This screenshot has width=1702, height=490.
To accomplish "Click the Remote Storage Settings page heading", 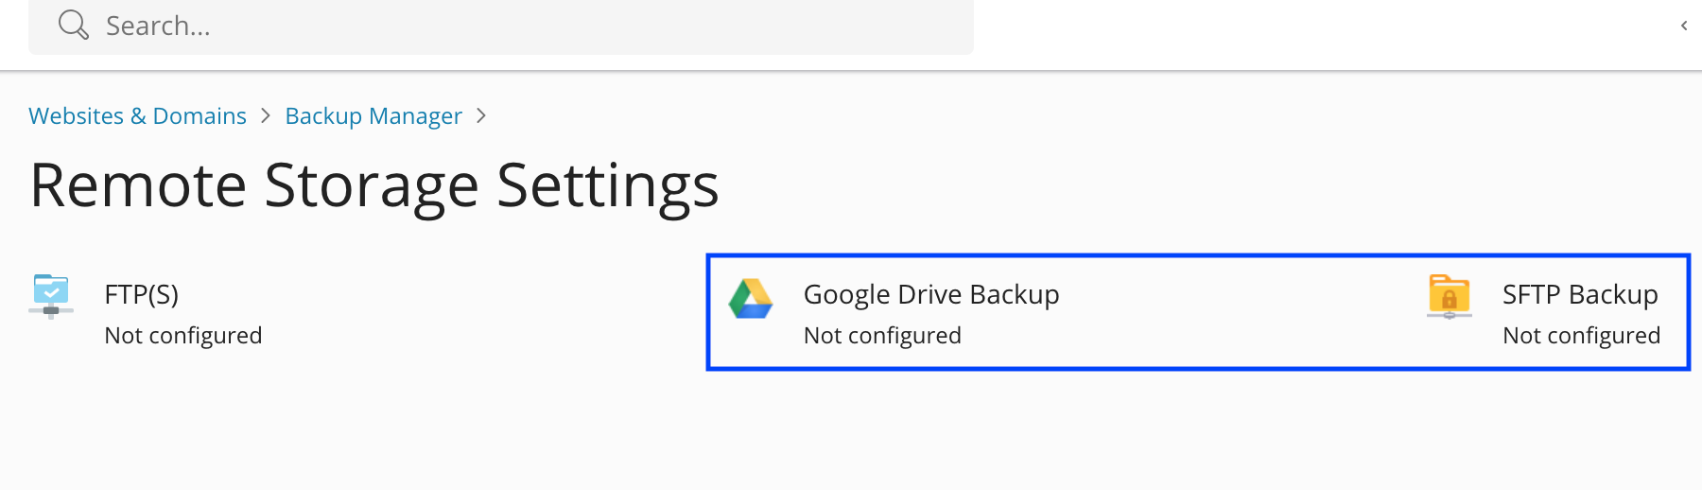I will [374, 185].
